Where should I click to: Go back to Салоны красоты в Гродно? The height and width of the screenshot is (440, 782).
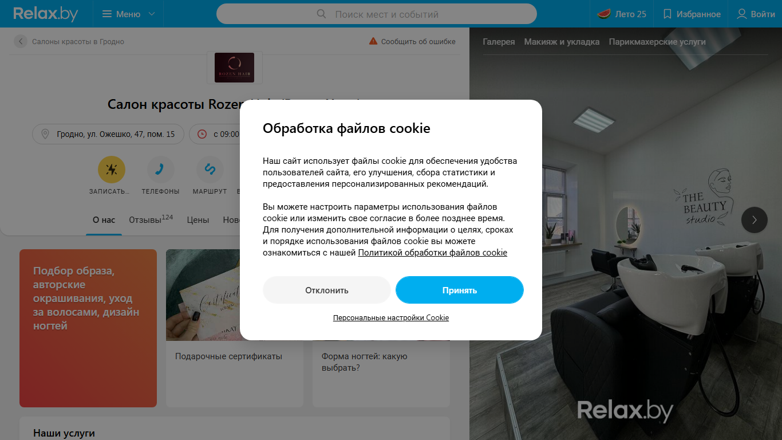click(x=70, y=41)
